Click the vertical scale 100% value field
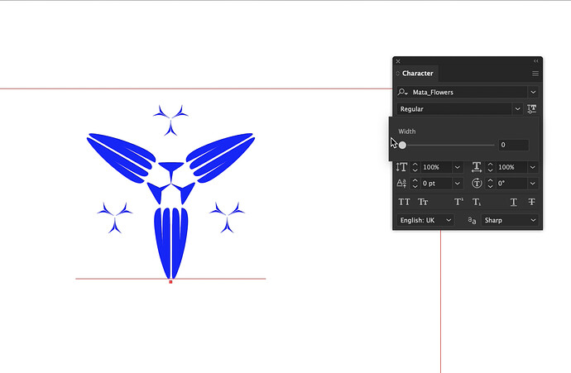The width and height of the screenshot is (571, 373). coord(436,167)
